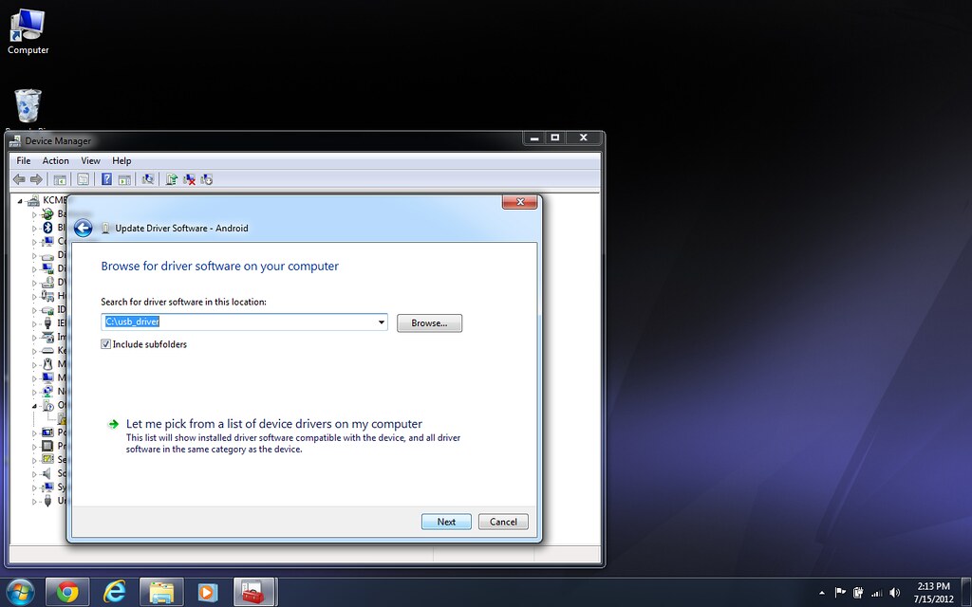Open Windows Explorer folder taskbar icon
The image size is (972, 607).
coord(161,592)
